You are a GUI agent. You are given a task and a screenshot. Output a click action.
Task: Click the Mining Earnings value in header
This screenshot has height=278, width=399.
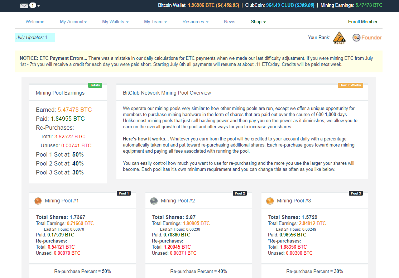point(369,5)
